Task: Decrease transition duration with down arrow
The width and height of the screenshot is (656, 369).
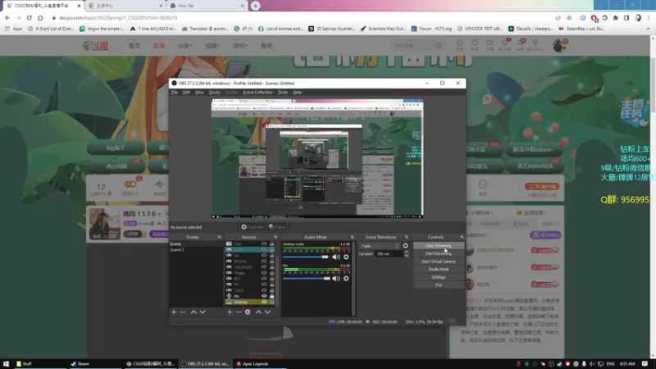Action: [406, 256]
